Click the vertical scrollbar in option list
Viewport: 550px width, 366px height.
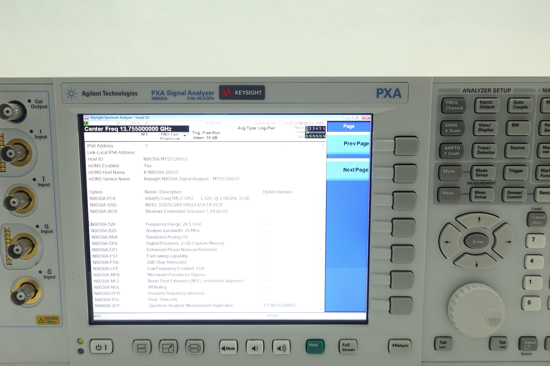[322, 227]
